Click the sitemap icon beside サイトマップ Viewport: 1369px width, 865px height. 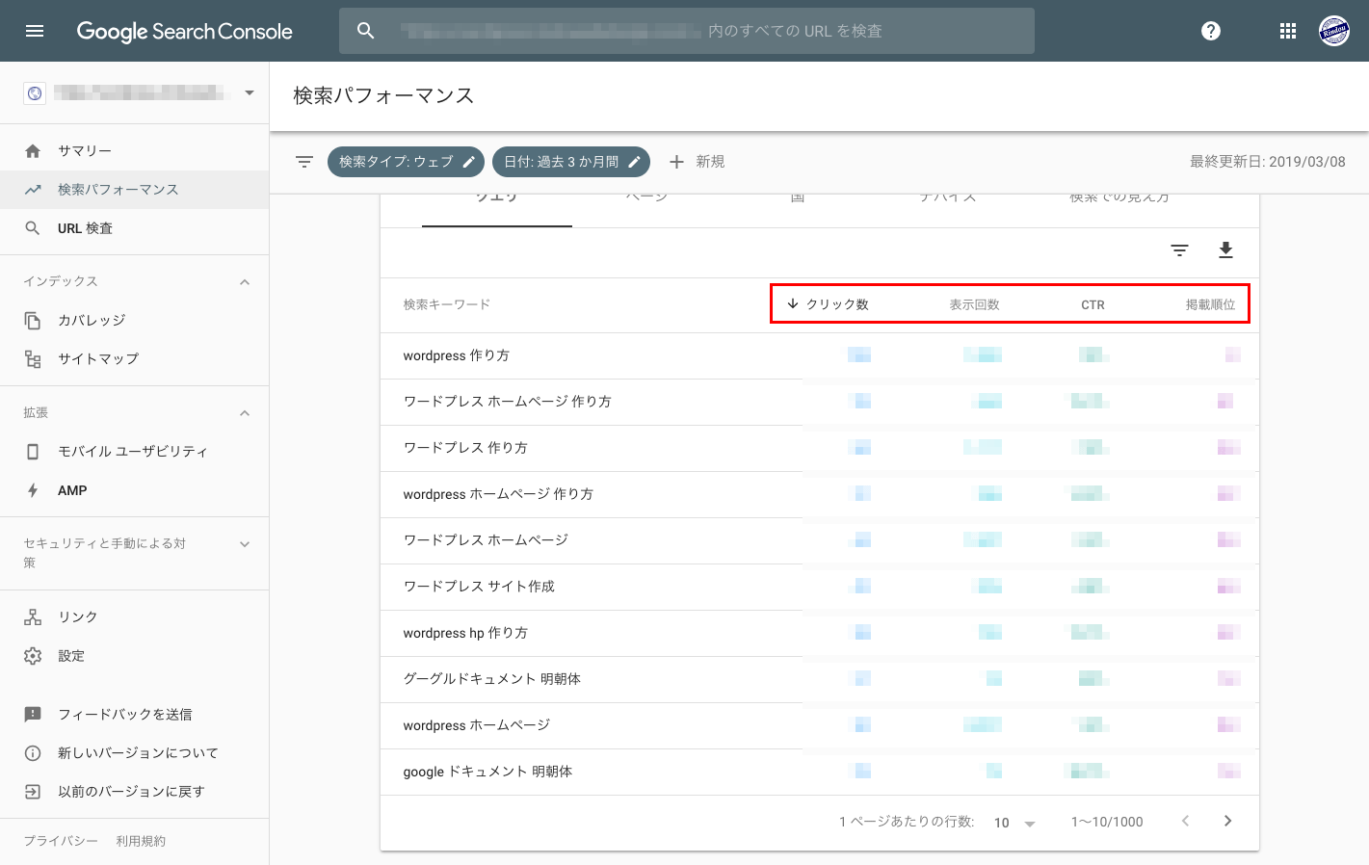[33, 358]
